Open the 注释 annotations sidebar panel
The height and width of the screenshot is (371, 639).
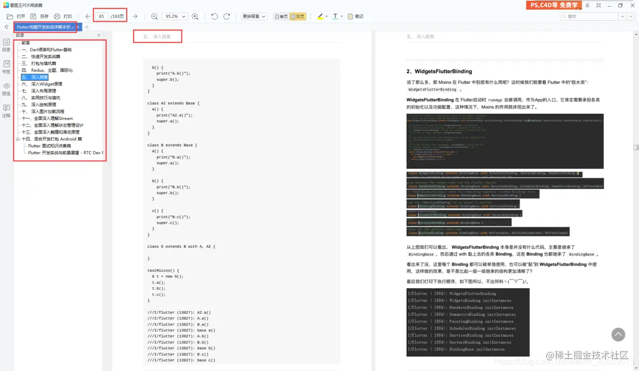[6, 111]
